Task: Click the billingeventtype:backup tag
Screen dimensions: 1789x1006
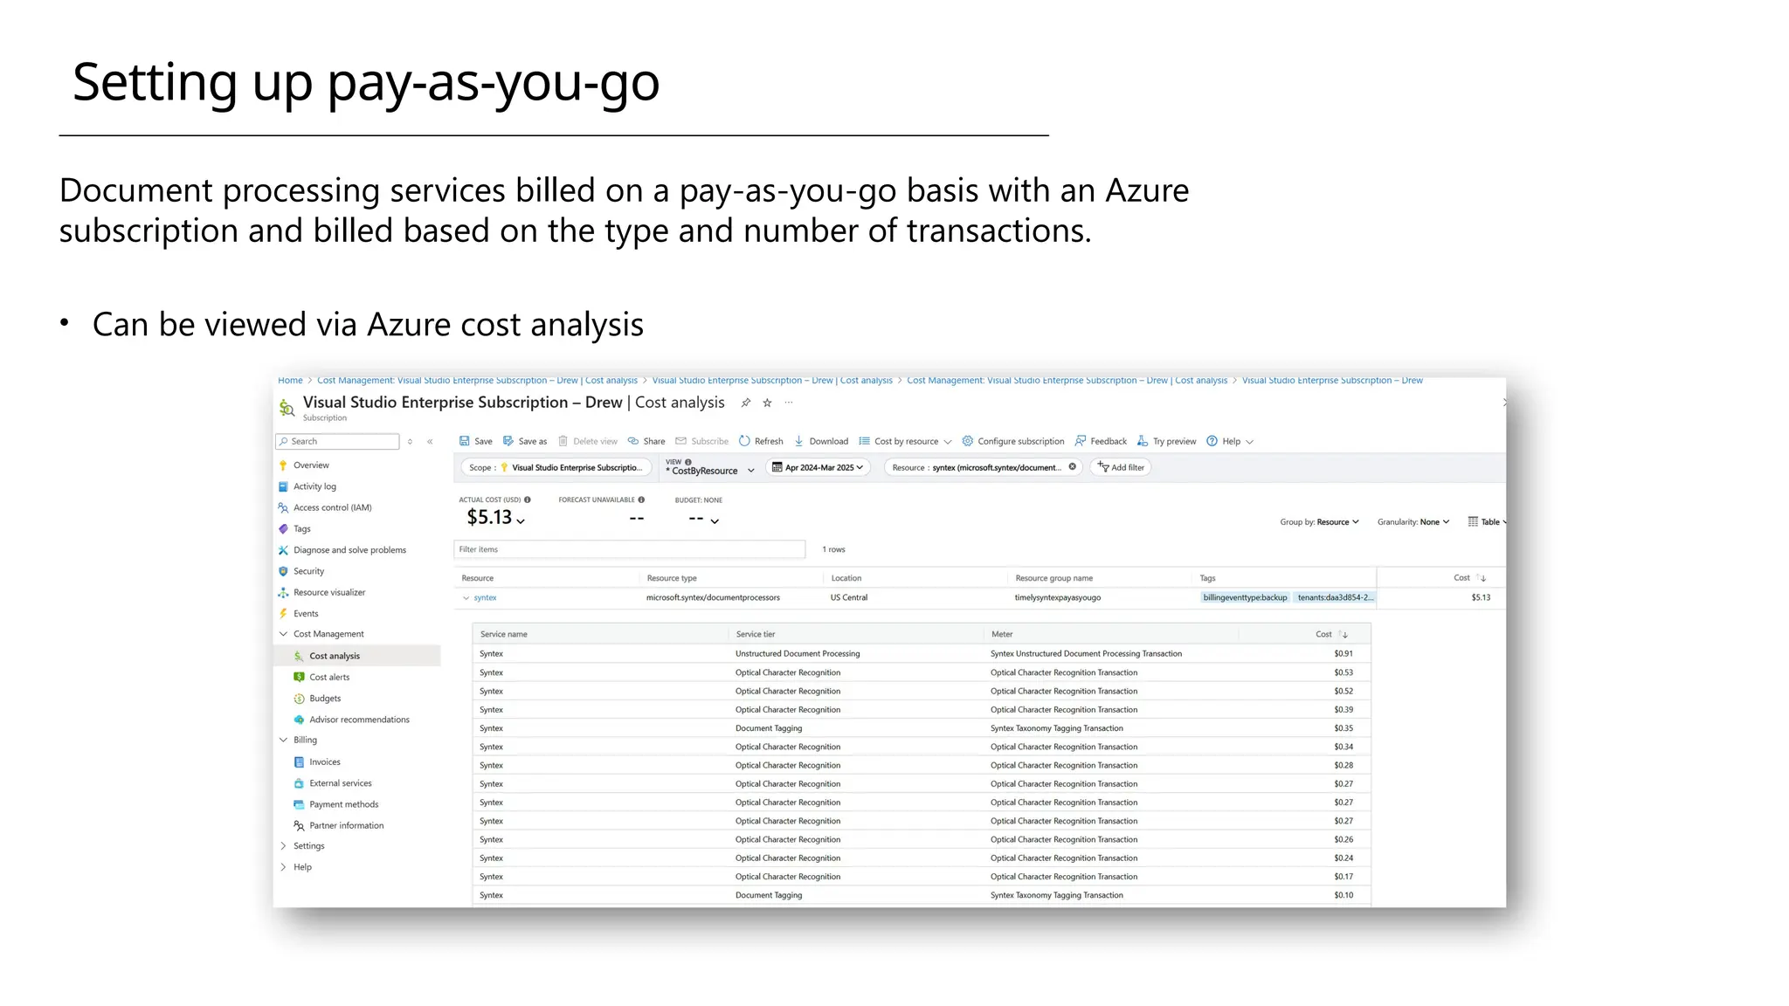Action: (1245, 598)
